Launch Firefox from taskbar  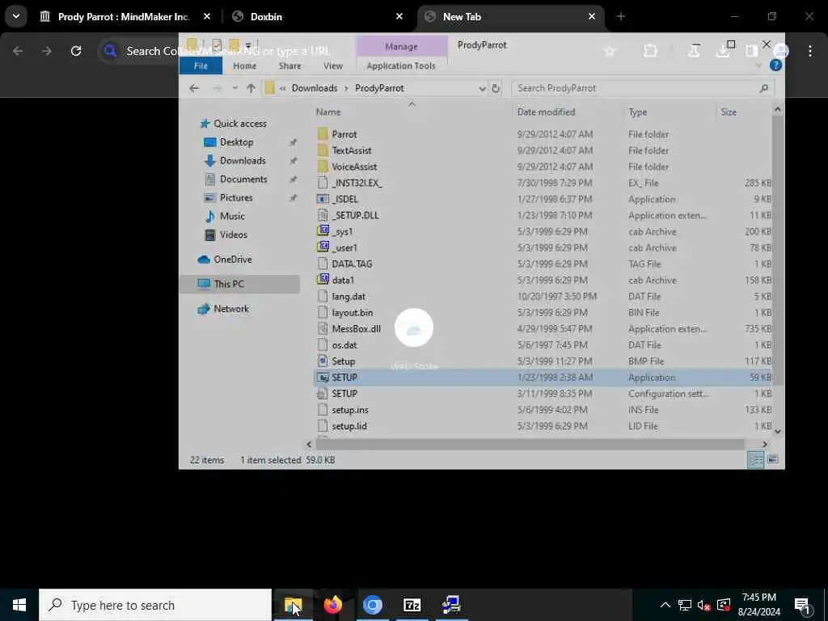(x=332, y=605)
